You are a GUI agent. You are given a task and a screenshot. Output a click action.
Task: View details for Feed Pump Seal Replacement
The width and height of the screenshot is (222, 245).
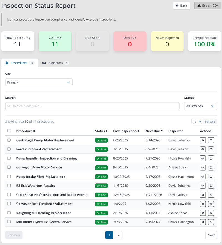point(203,149)
